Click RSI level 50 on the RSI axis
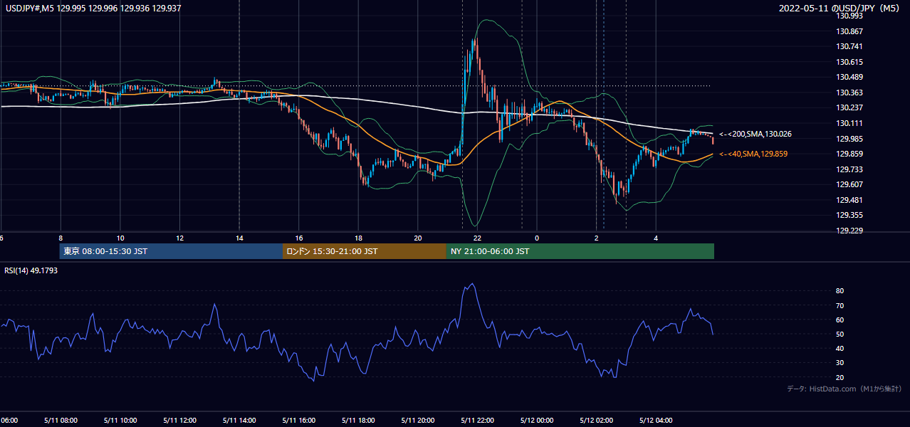The image size is (910, 427). click(840, 334)
